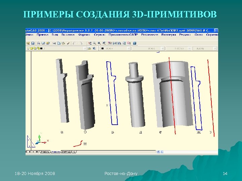The width and height of the screenshot is (242, 181).
Task: Open the Размеры menu
Action: pyautogui.click(x=168, y=35)
